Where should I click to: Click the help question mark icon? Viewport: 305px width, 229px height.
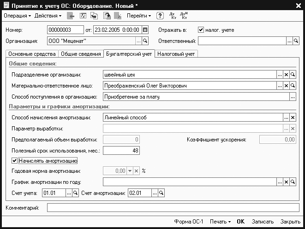point(160,16)
